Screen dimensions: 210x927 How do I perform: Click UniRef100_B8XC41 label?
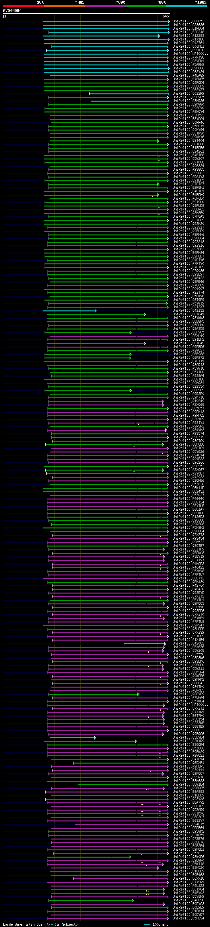point(188,314)
